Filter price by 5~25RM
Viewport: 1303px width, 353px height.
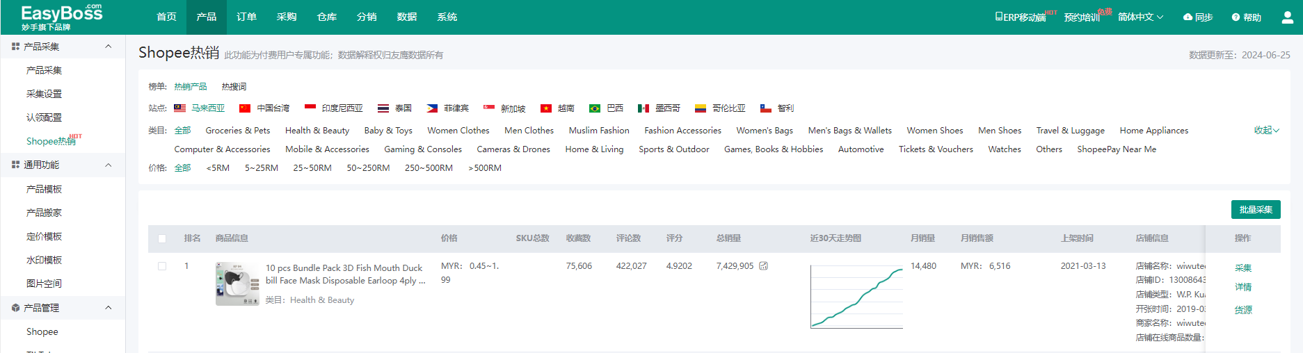pyautogui.click(x=262, y=168)
